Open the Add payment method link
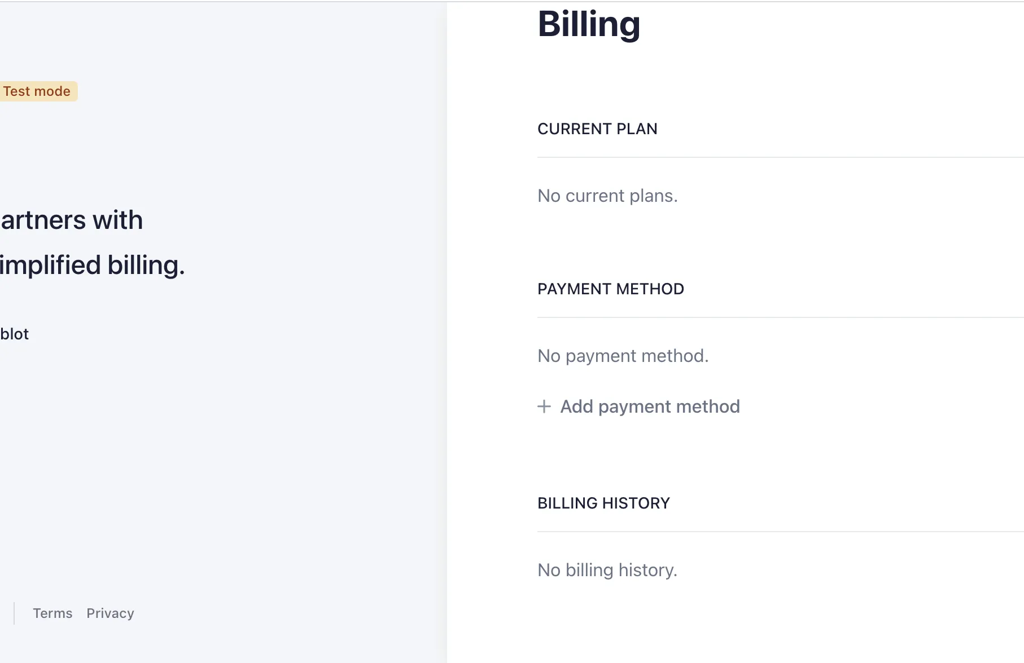Image resolution: width=1024 pixels, height=663 pixels. 649,406
